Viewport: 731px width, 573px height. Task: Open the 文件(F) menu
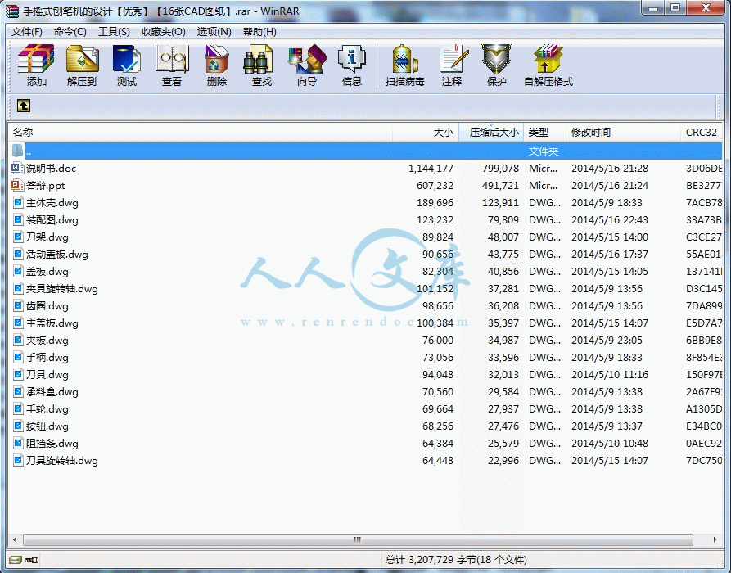(26, 32)
